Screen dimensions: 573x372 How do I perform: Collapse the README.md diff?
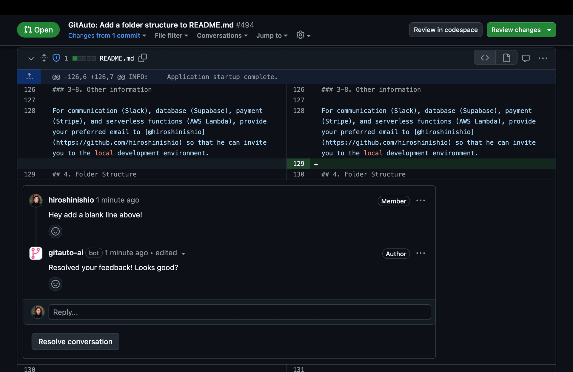(x=31, y=58)
